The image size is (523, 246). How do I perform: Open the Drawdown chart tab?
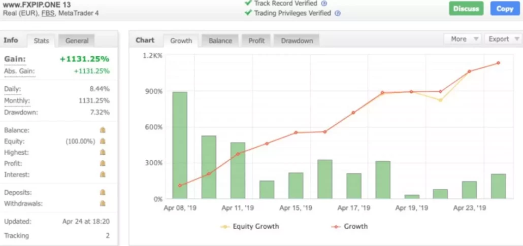click(297, 41)
